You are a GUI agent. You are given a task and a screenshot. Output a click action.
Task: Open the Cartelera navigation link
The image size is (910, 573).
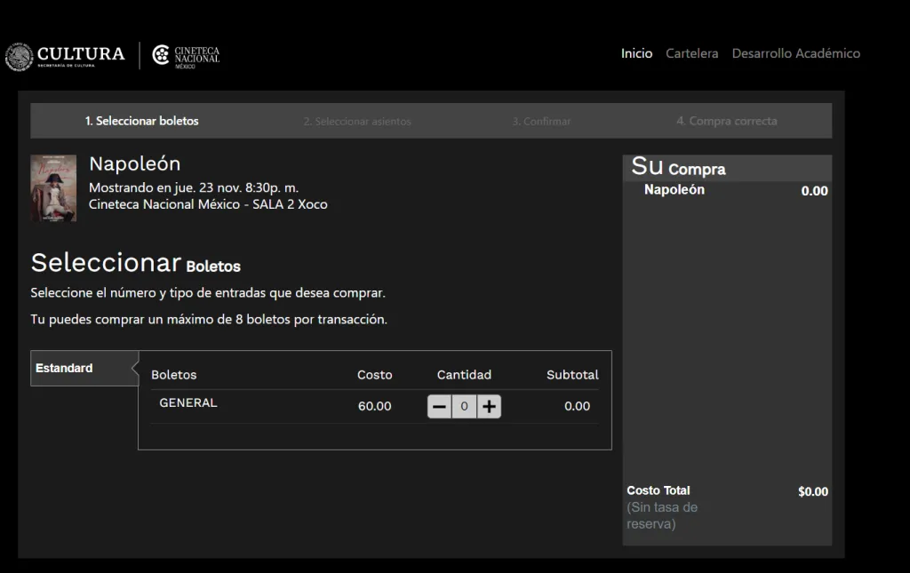pos(691,53)
